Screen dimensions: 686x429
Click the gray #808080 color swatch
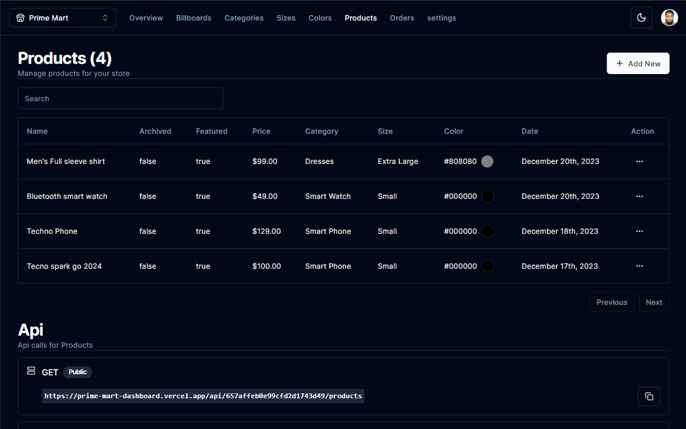coord(487,161)
